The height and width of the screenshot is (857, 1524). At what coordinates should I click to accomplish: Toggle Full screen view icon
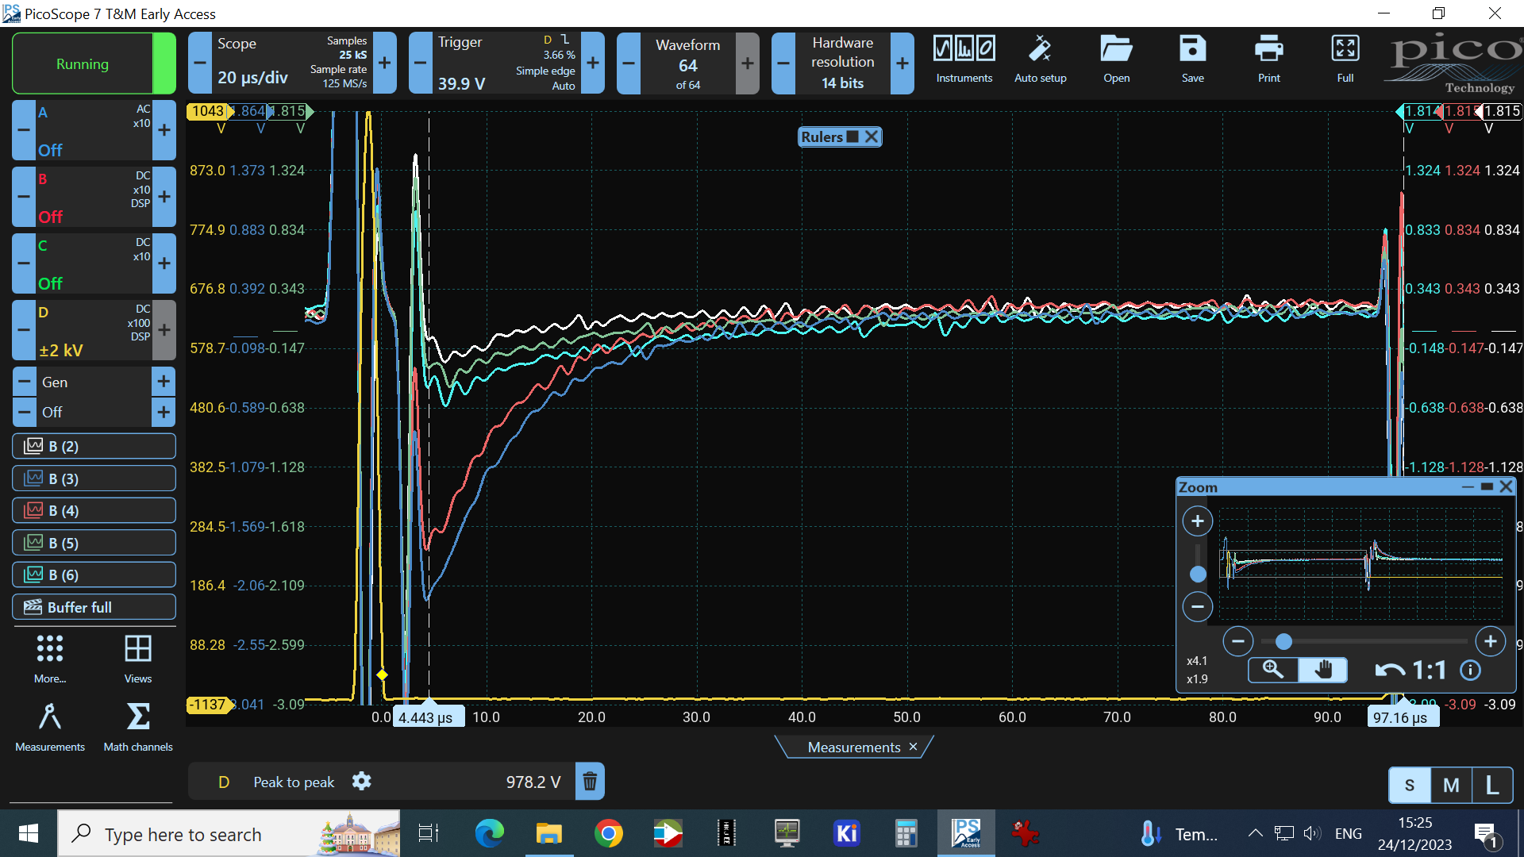tap(1345, 49)
